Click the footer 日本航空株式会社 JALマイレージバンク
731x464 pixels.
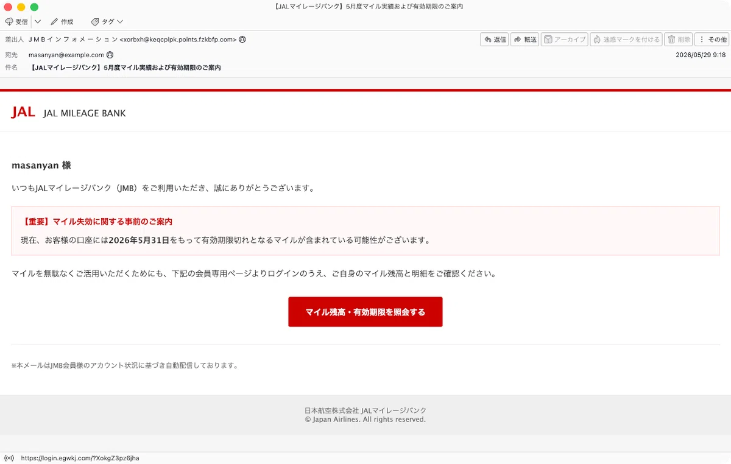click(x=365, y=410)
